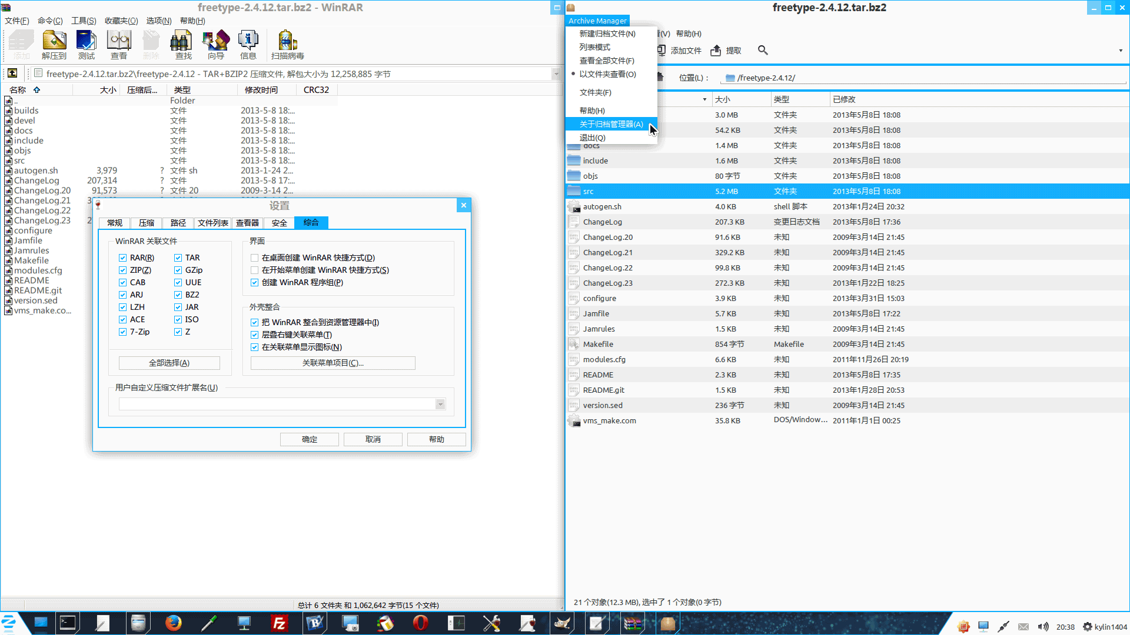Click the WinRAR Extract To toolbar icon
This screenshot has width=1130, height=635.
pyautogui.click(x=54, y=45)
